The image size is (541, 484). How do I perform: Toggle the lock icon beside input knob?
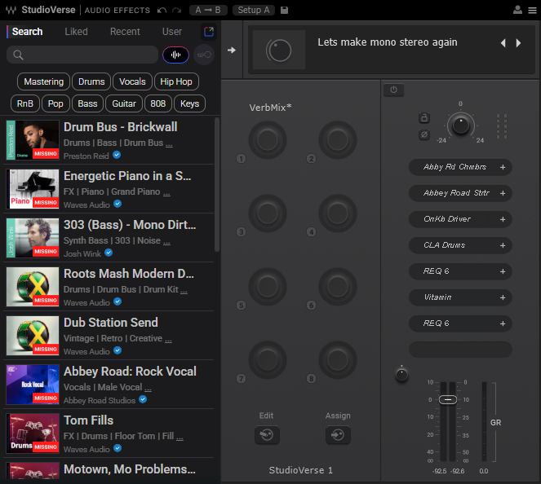[423, 117]
